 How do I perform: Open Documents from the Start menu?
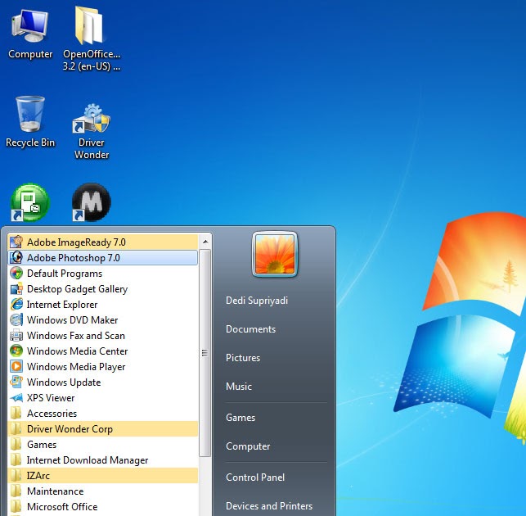(x=250, y=329)
